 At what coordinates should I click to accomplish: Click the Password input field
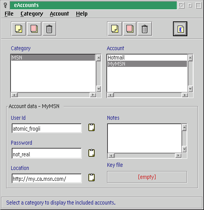(x=47, y=153)
